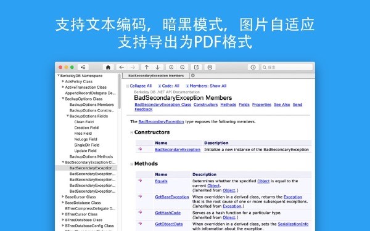
Task: Expand the BTreeDatabase Class node
Action: pos(63,220)
